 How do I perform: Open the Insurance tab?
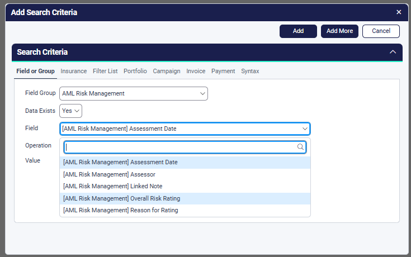click(74, 72)
